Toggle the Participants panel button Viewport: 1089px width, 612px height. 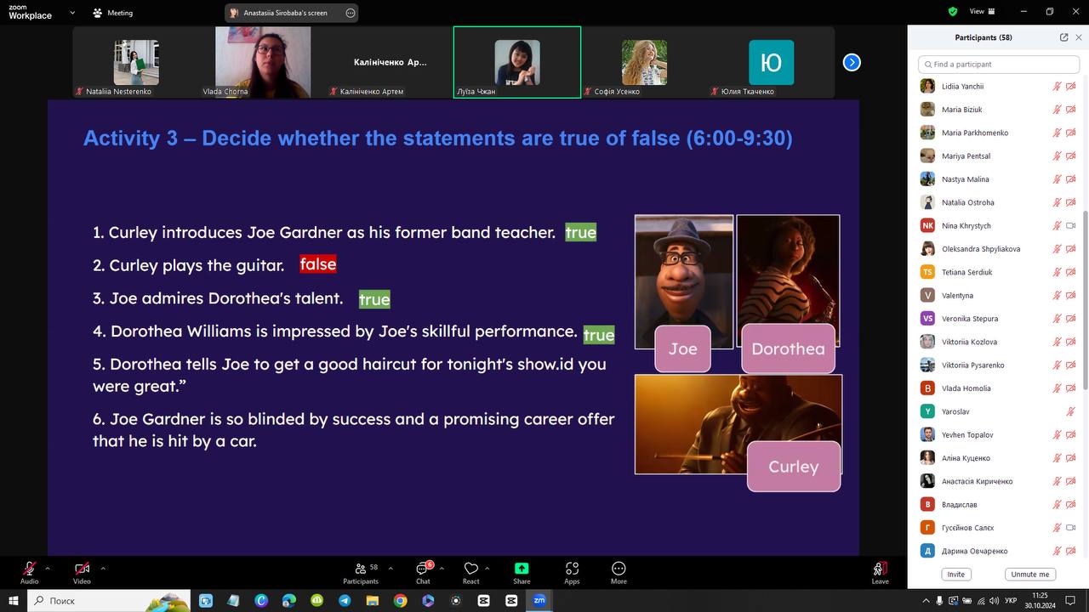pyautogui.click(x=361, y=569)
